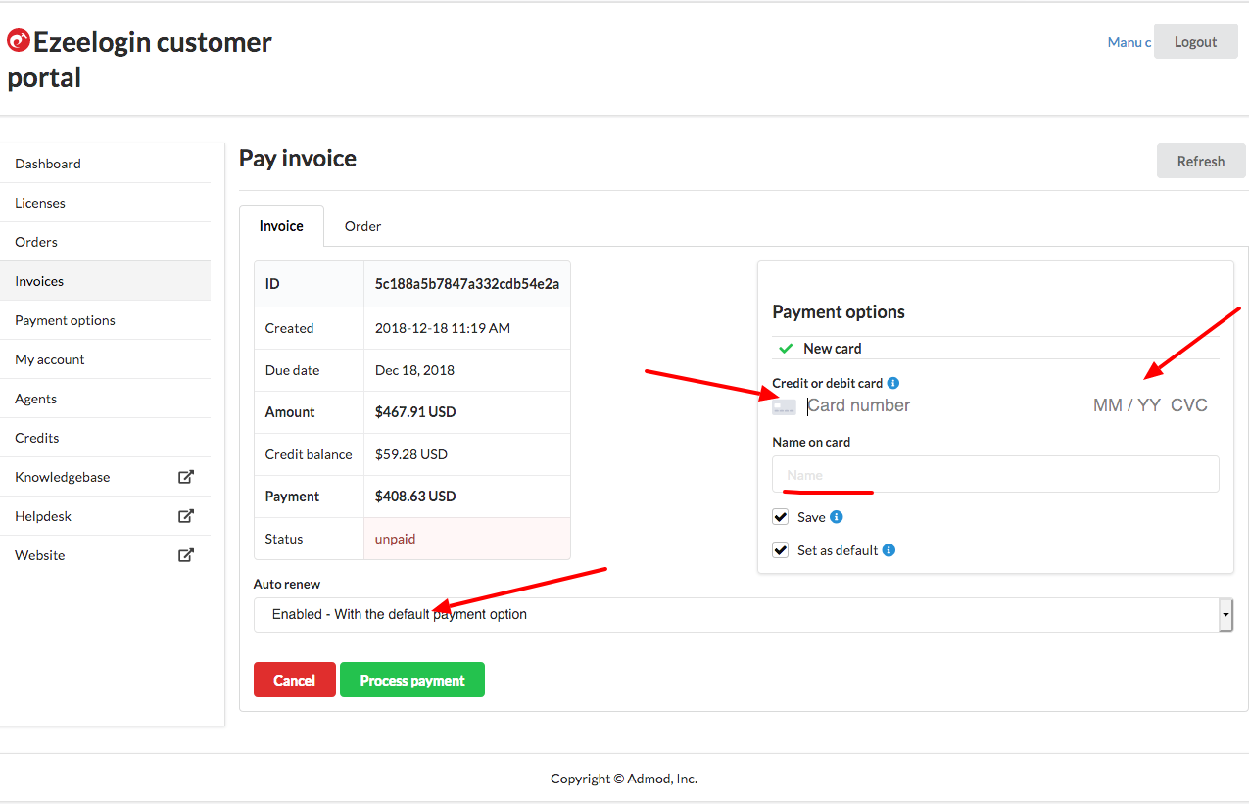Select the New card payment option
Viewport: 1249px width, 804px height.
[x=832, y=349]
